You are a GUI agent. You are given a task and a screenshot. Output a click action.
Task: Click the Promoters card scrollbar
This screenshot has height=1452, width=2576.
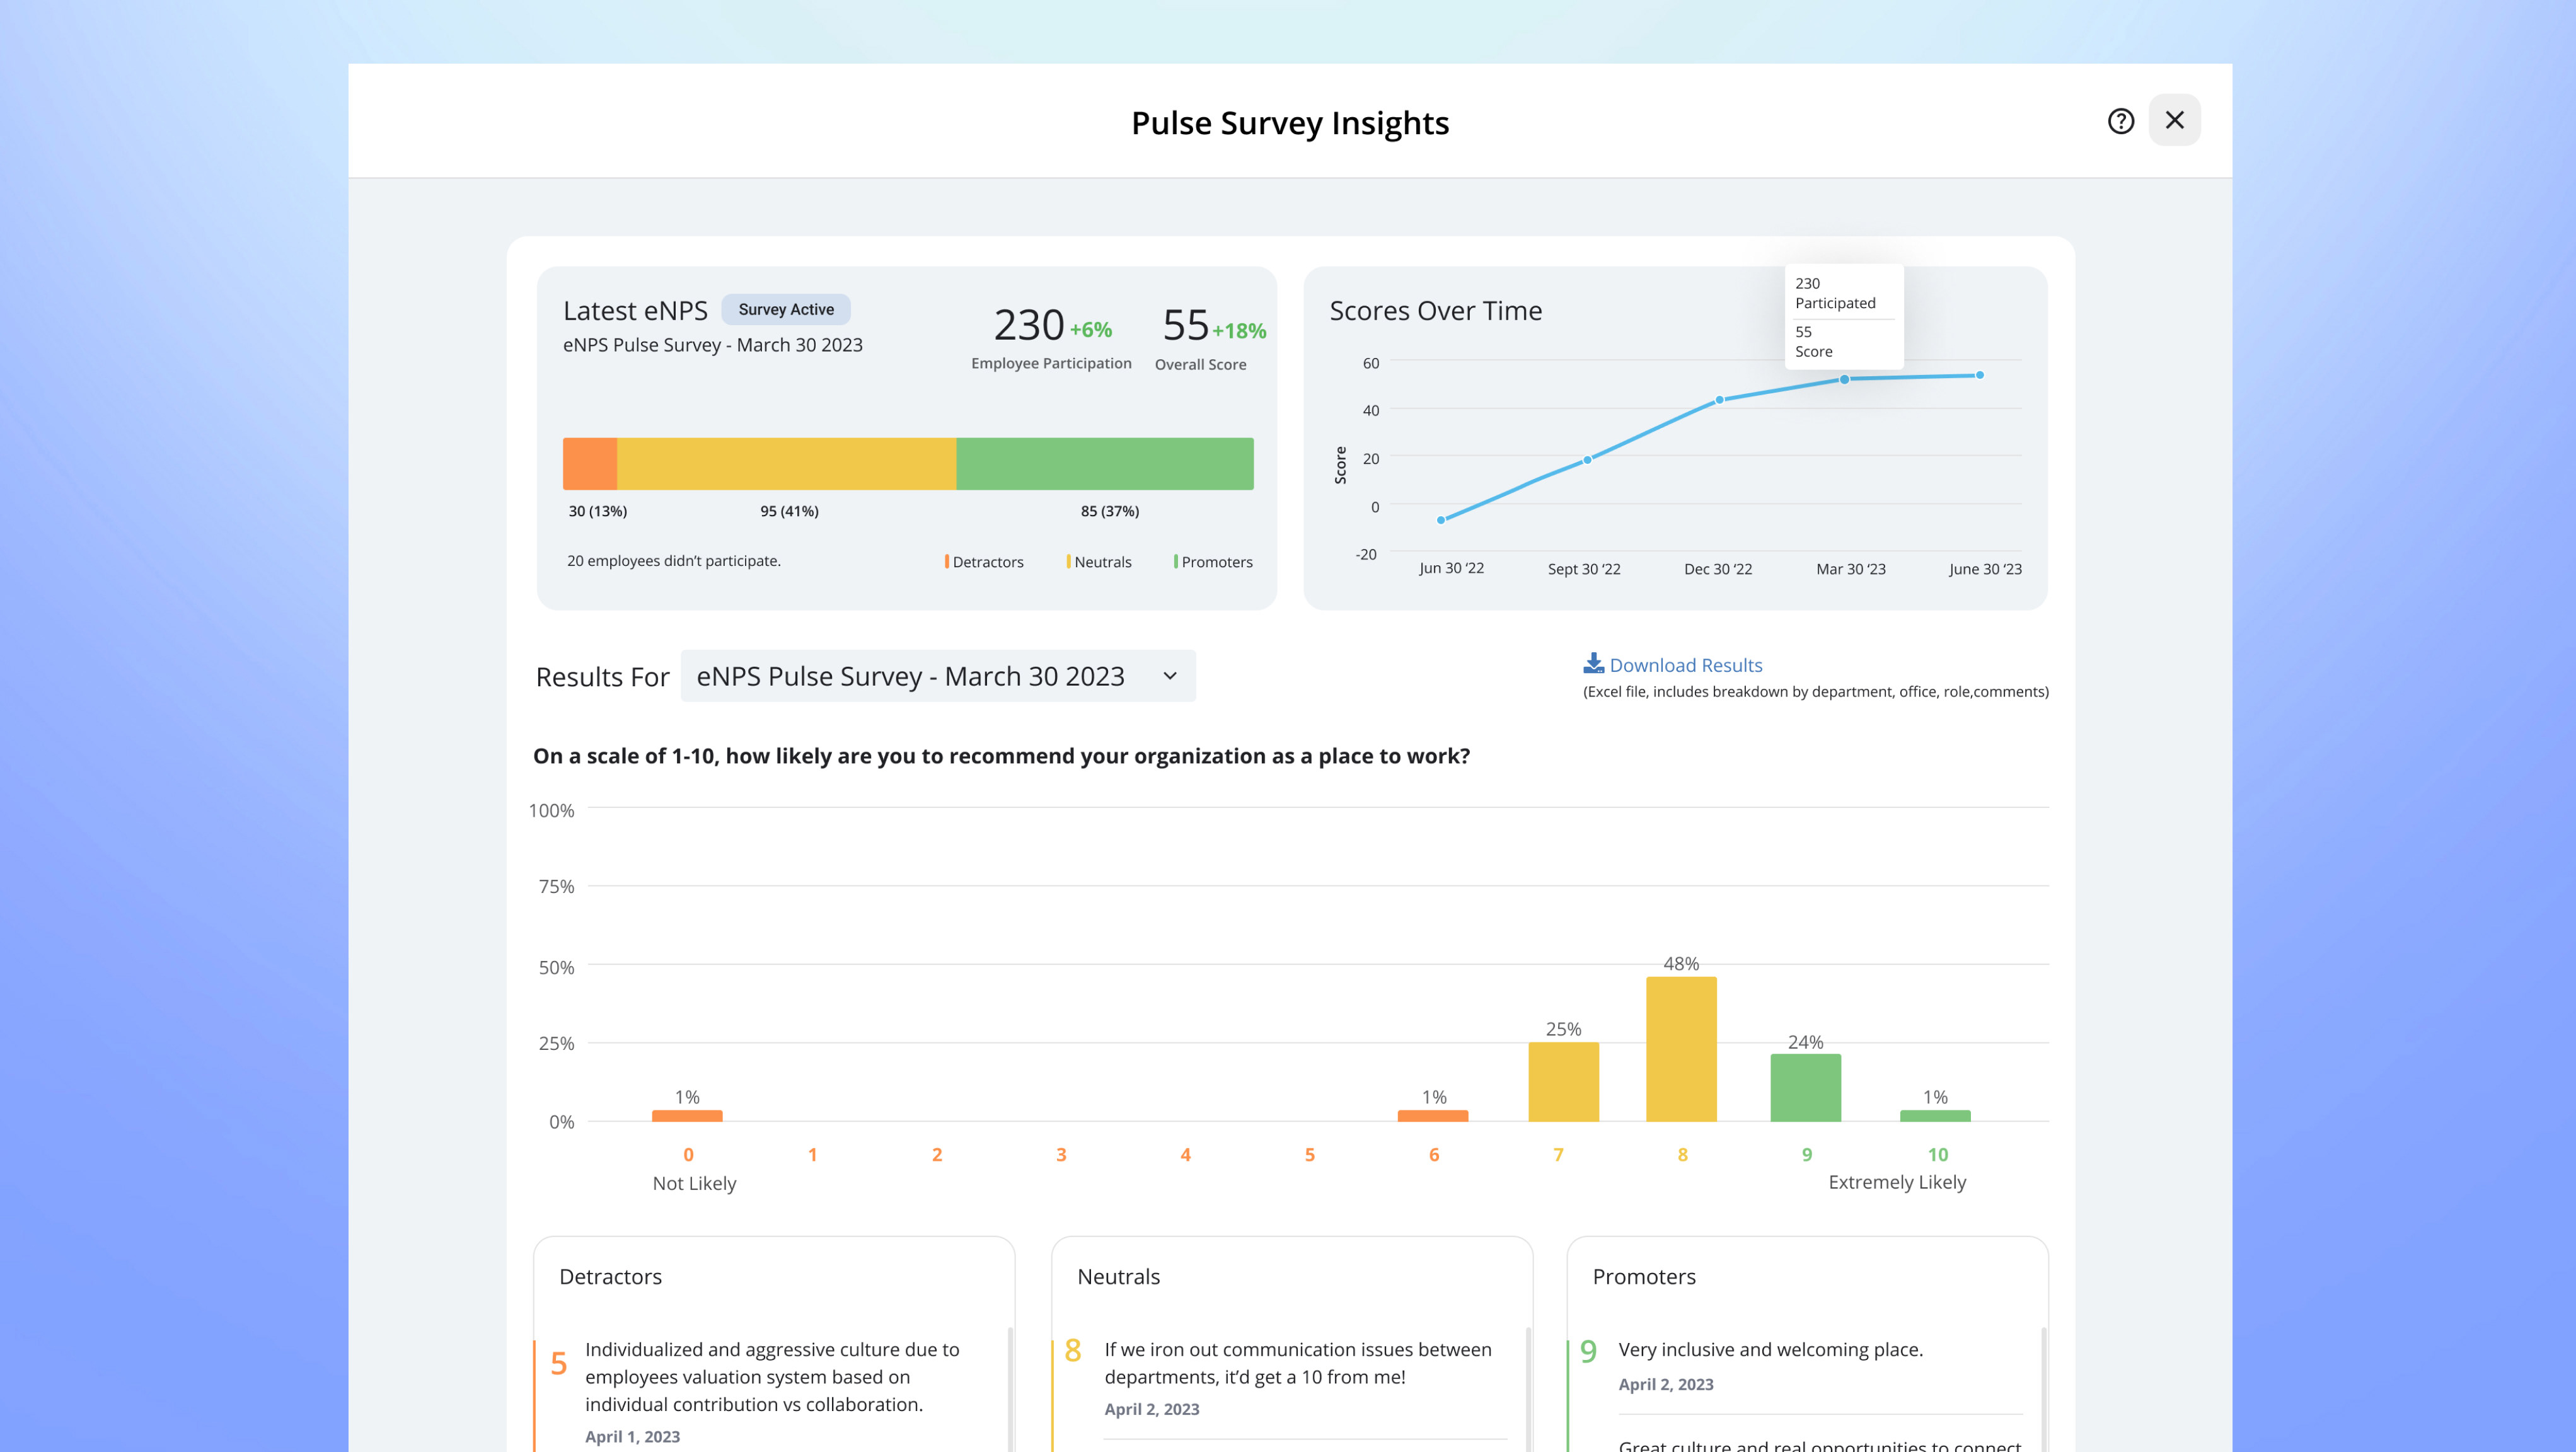2043,1390
